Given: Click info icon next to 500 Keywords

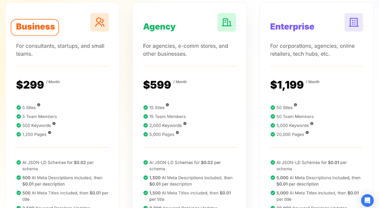Looking at the screenshot, I should click(54, 123).
